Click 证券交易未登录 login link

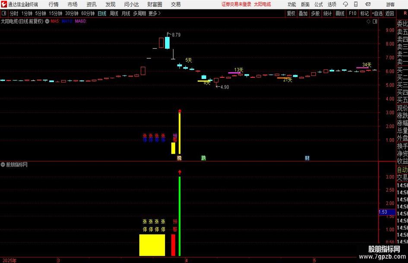pyautogui.click(x=236, y=4)
